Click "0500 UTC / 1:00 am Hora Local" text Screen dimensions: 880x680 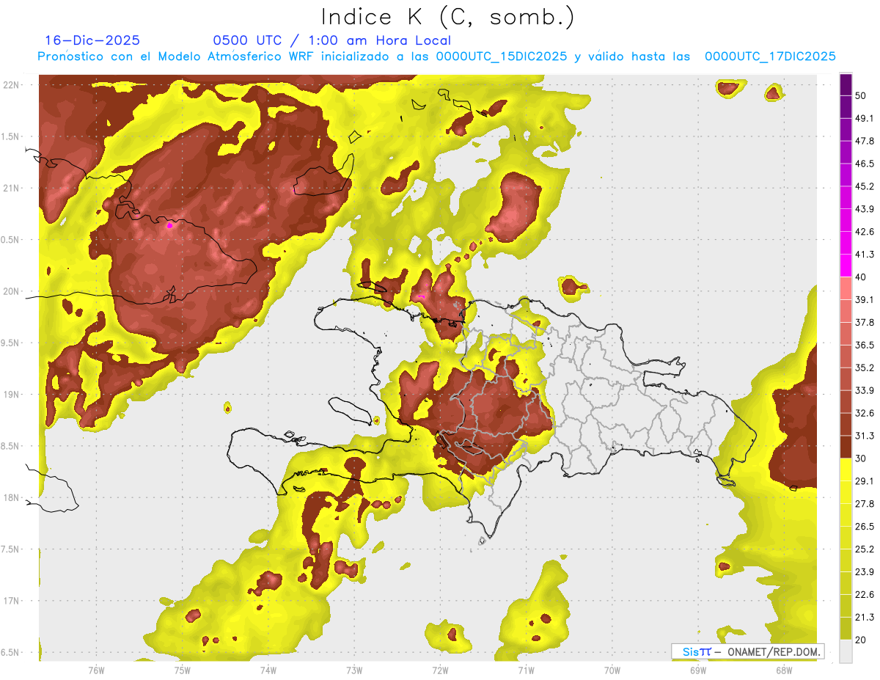click(x=331, y=40)
